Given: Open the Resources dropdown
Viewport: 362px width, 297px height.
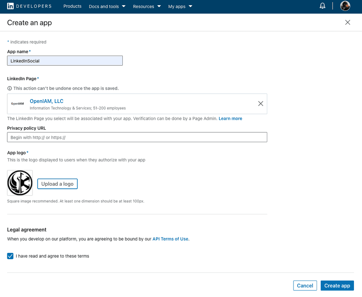Looking at the screenshot, I should click(146, 6).
